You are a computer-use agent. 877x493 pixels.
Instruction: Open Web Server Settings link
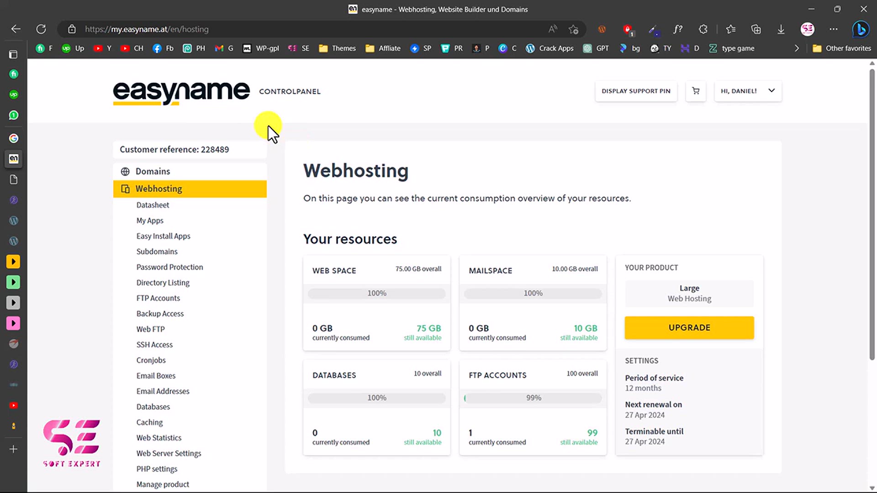(x=169, y=454)
